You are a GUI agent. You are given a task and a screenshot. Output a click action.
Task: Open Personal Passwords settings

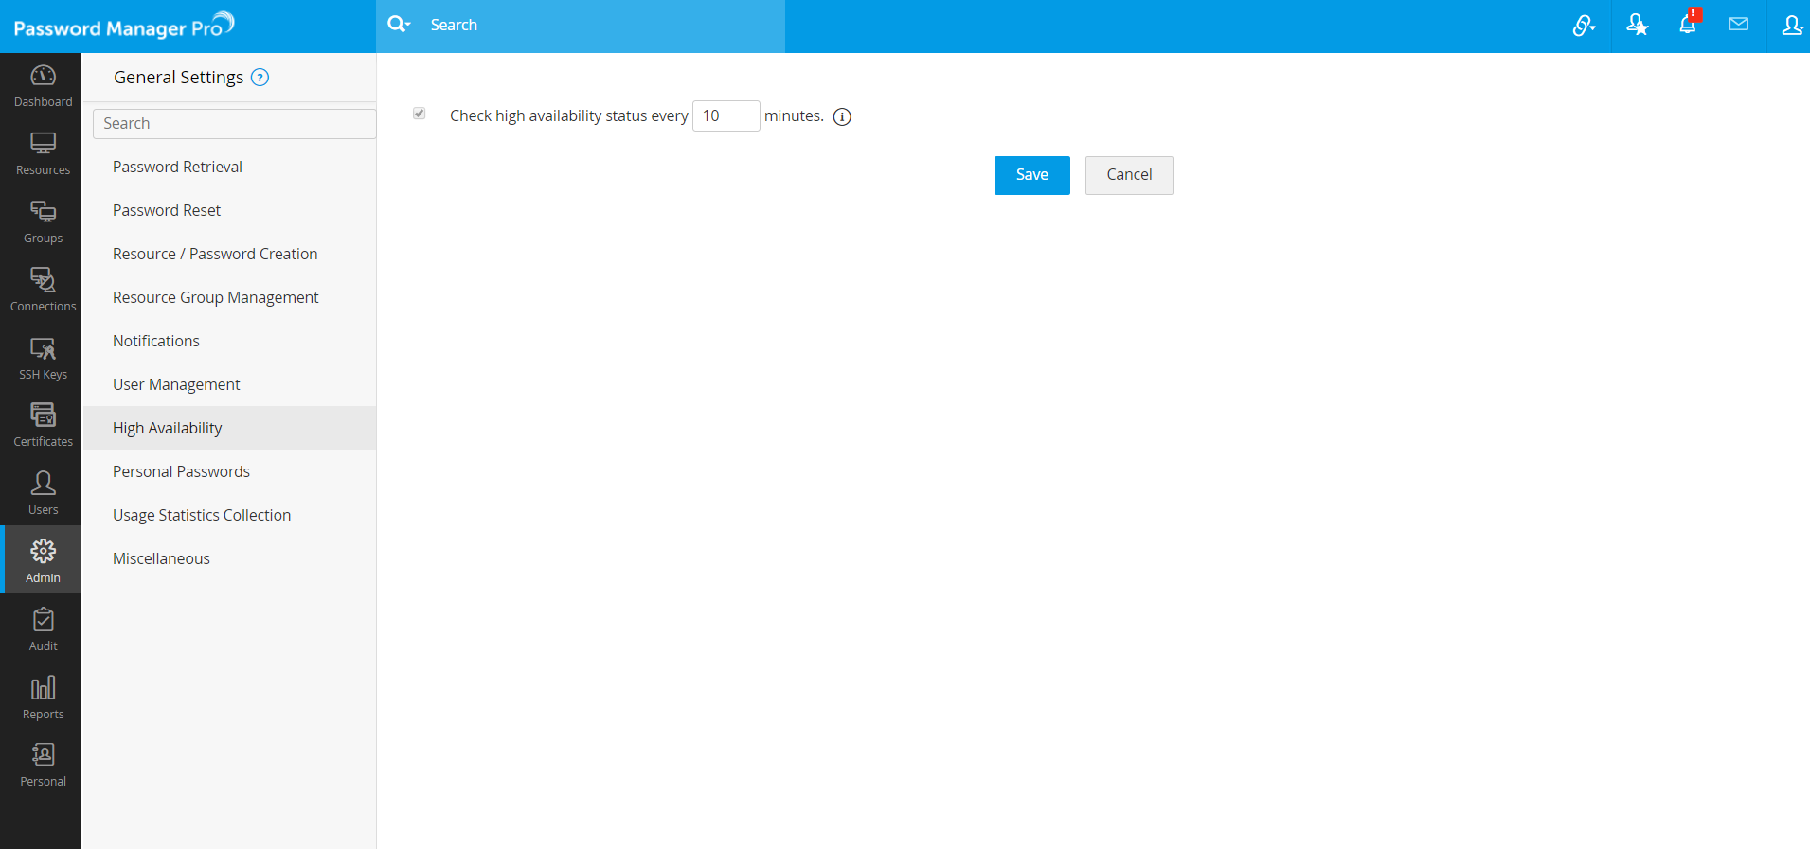[x=229, y=471]
